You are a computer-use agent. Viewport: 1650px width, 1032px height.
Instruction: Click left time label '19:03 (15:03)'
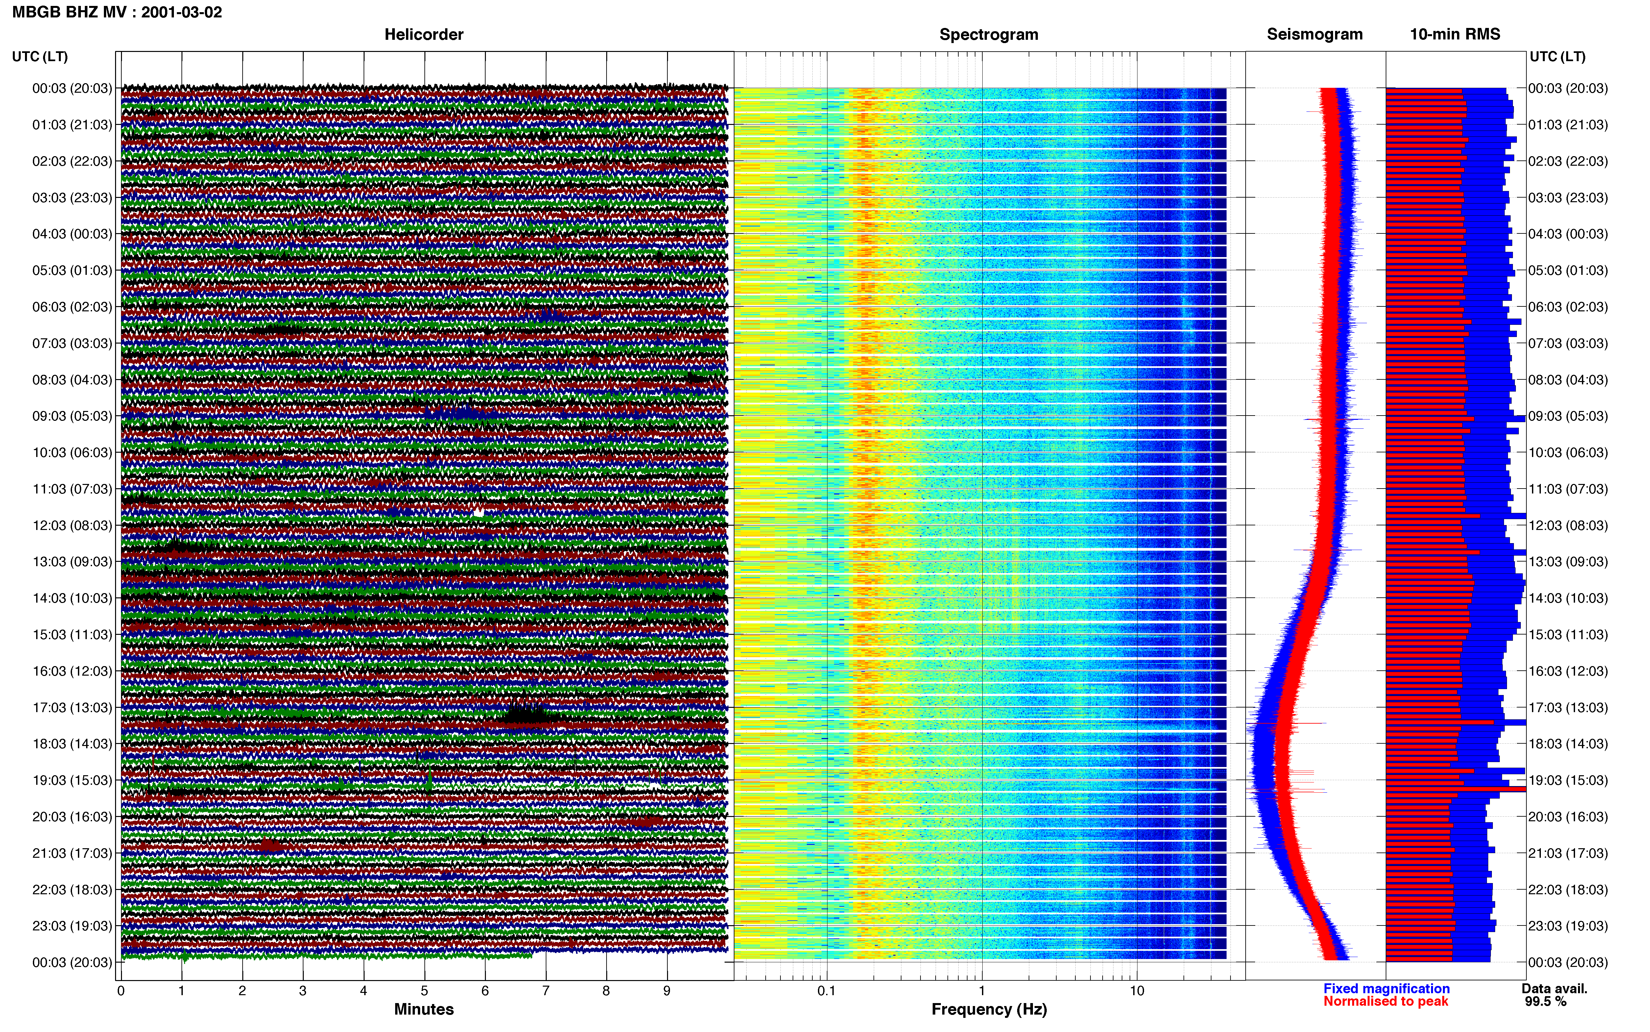[x=72, y=780]
